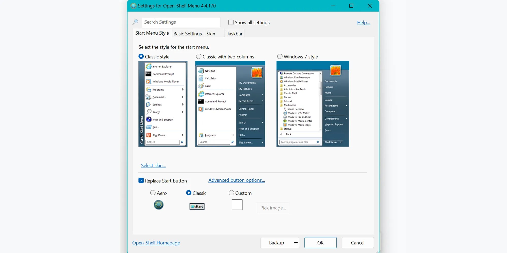
Task: Open Advanced button options
Action: pyautogui.click(x=236, y=180)
